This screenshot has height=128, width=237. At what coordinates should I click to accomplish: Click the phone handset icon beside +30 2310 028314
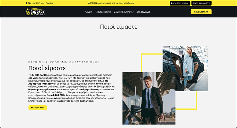pyautogui.click(x=172, y=3)
